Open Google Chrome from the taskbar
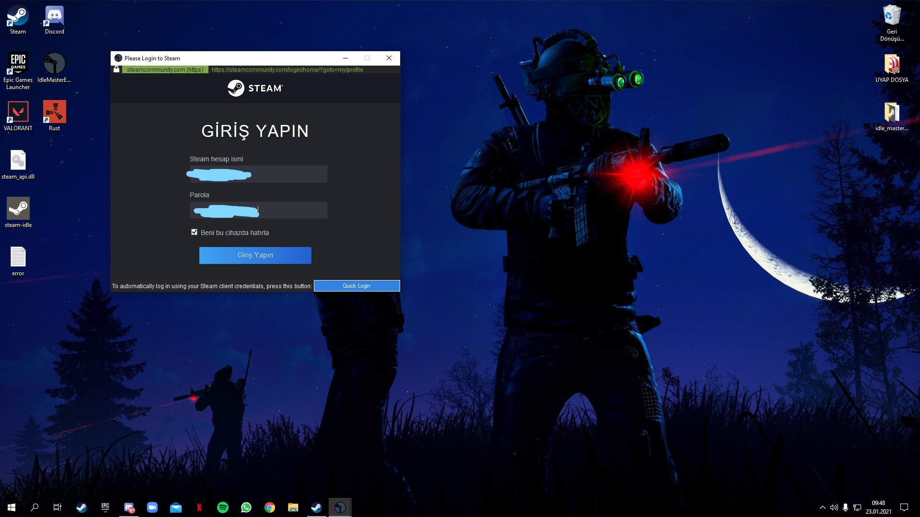Image resolution: width=920 pixels, height=517 pixels. pyautogui.click(x=270, y=507)
